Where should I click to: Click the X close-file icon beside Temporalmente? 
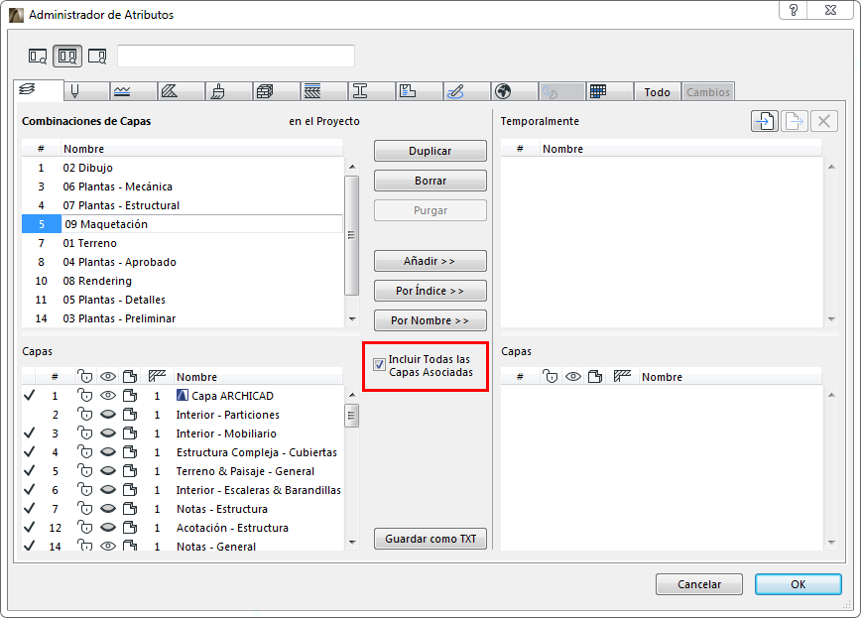pyautogui.click(x=823, y=121)
